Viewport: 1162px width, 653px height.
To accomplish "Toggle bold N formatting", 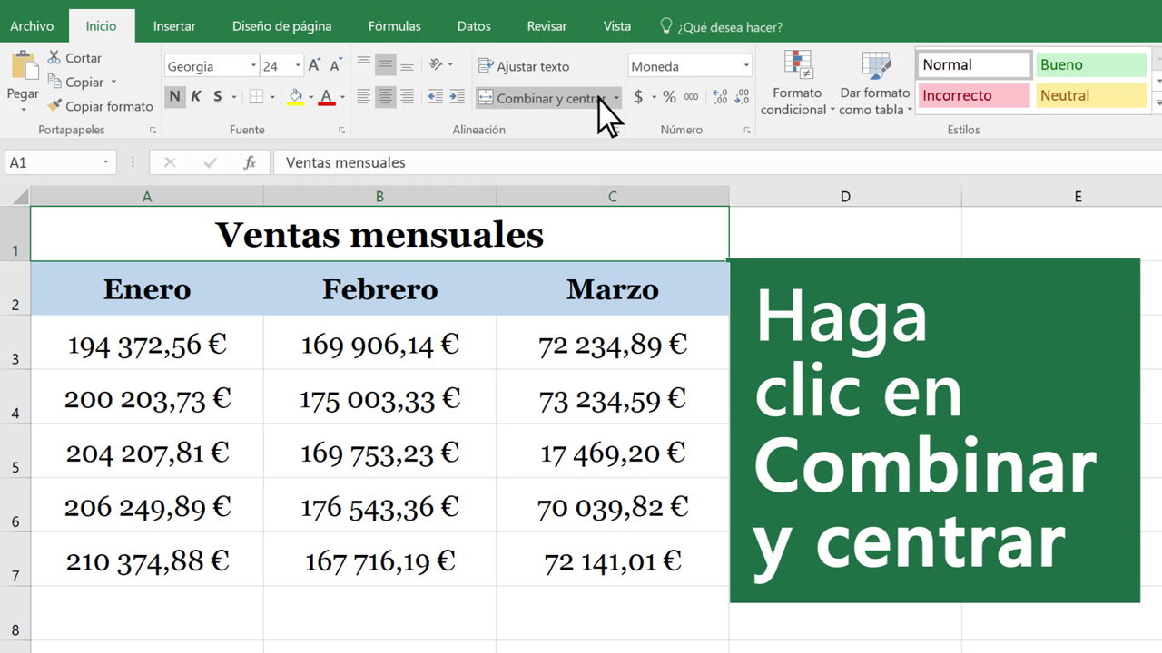I will [x=174, y=97].
